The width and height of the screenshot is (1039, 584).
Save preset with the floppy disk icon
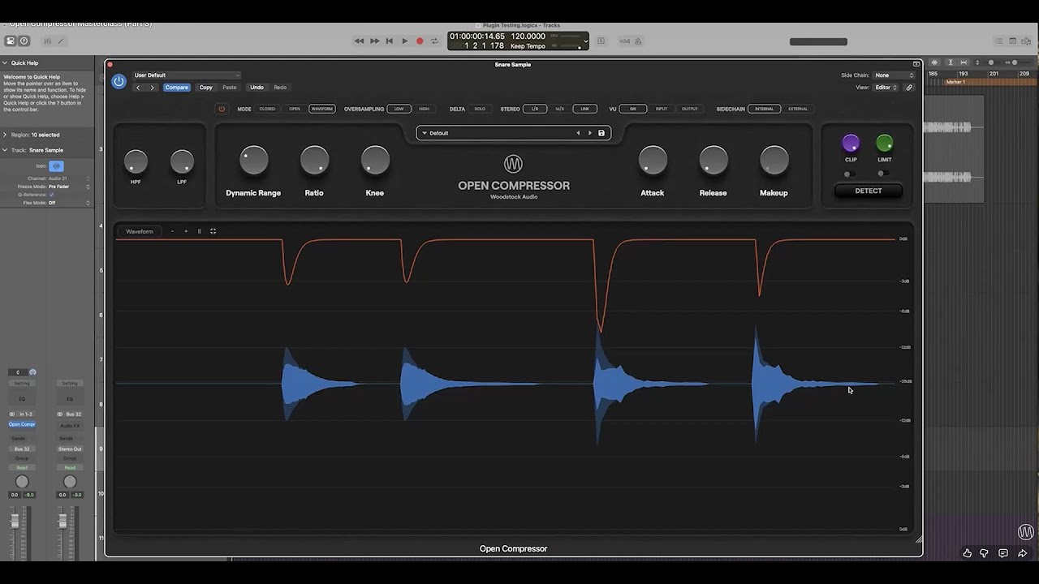pos(601,133)
